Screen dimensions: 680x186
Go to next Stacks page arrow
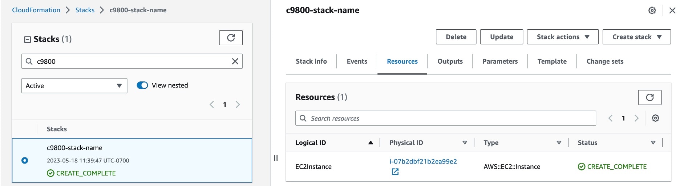(238, 105)
